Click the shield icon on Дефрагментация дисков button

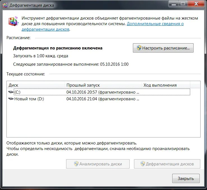(143, 164)
